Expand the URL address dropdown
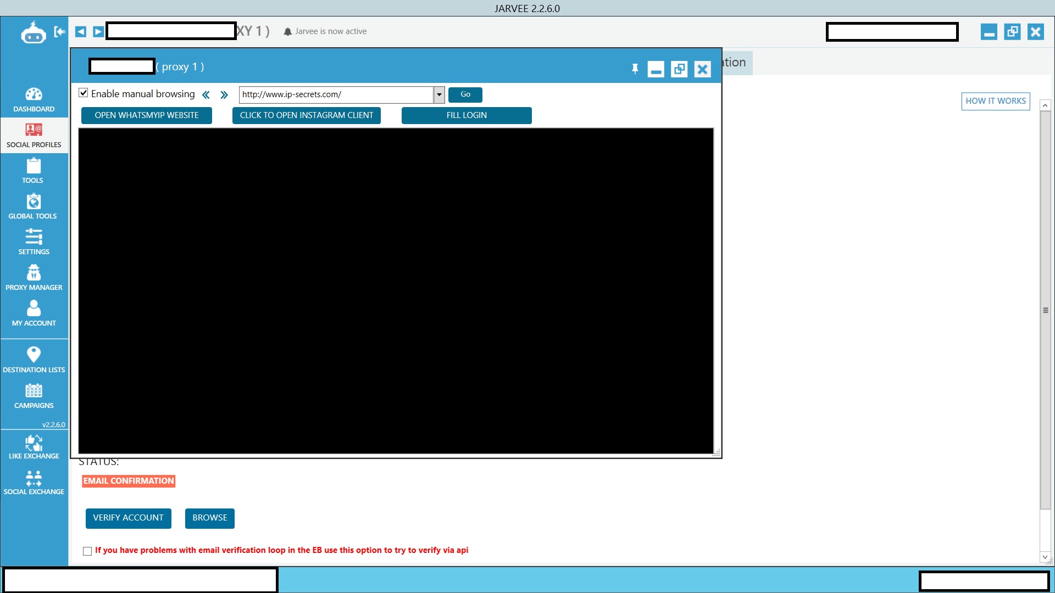1055x593 pixels. pos(439,94)
